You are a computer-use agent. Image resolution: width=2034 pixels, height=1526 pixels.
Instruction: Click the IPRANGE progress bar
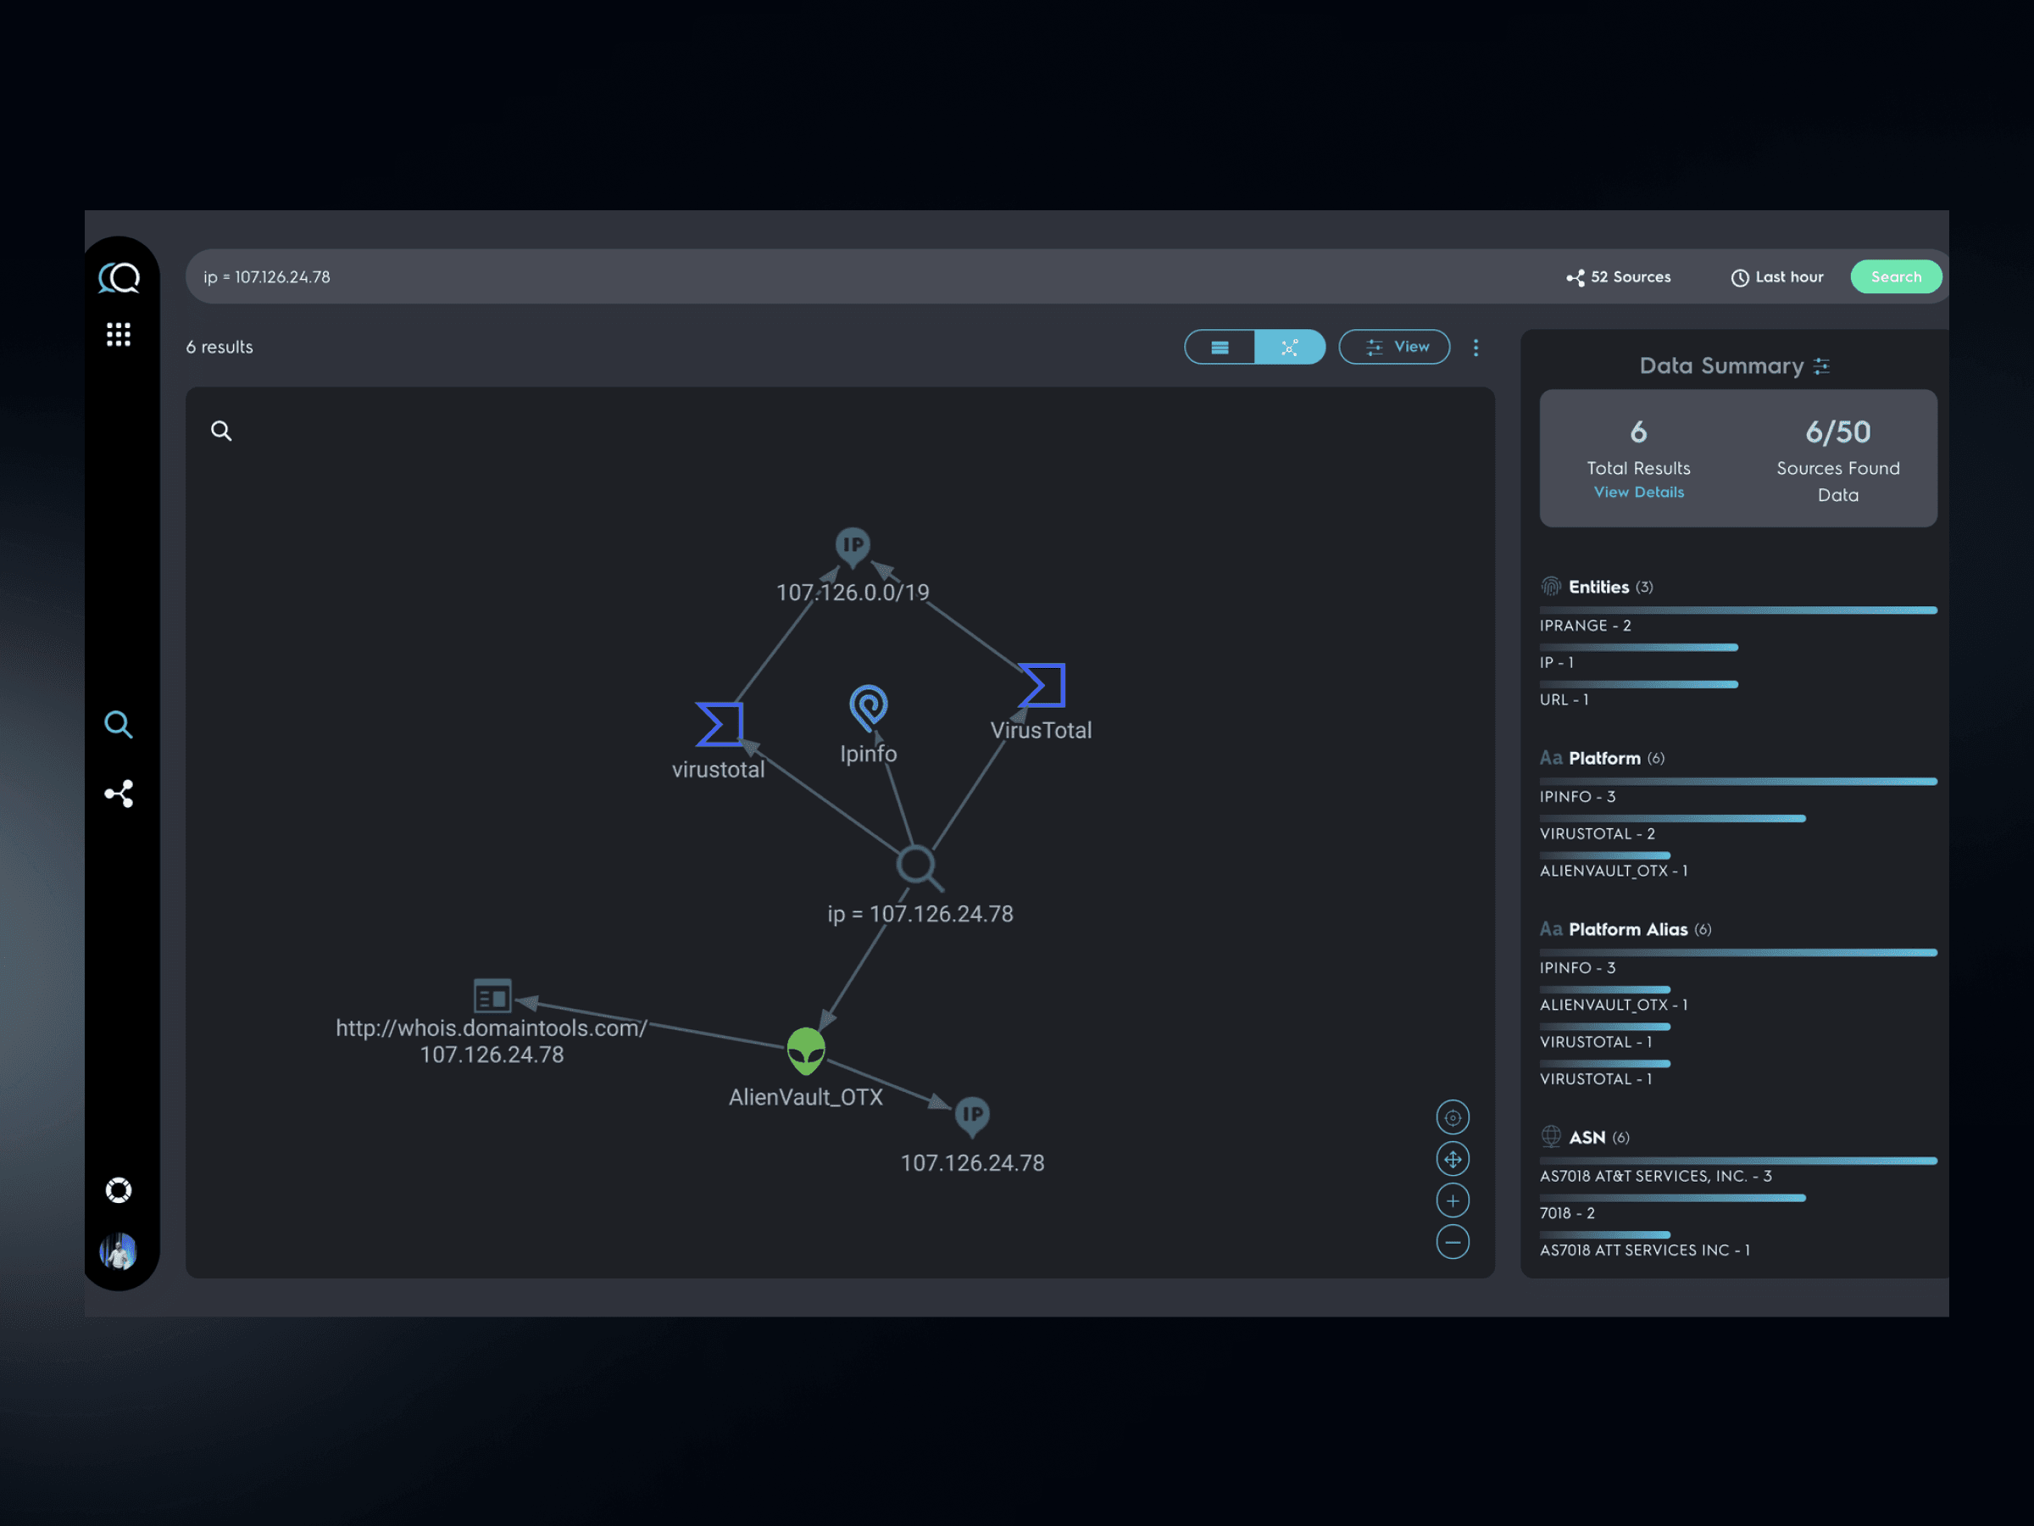click(x=1738, y=610)
